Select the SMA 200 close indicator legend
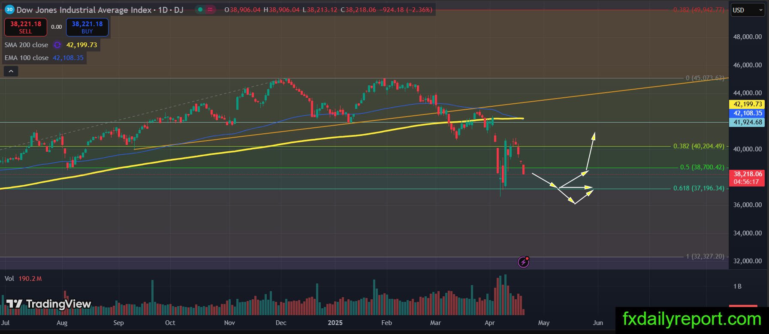Screen dimensions: 769x334 pos(26,45)
